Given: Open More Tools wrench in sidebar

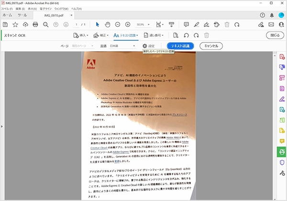Looking at the screenshot, I should point(282,173).
